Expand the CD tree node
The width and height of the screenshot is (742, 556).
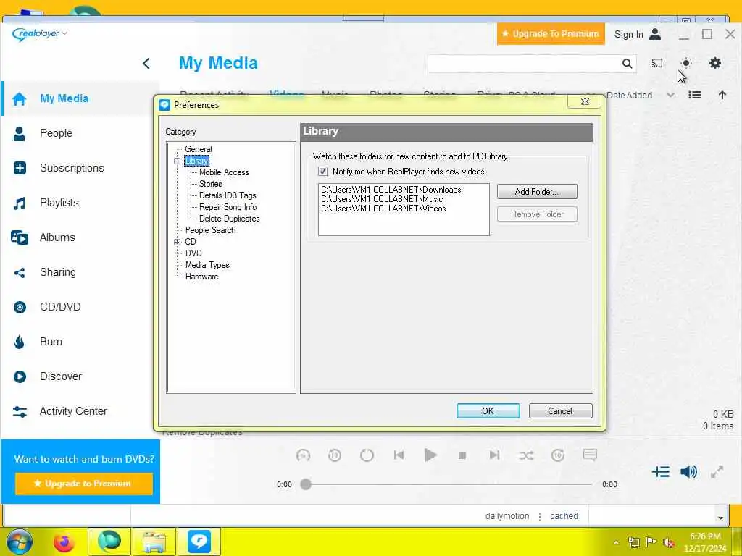(x=177, y=242)
